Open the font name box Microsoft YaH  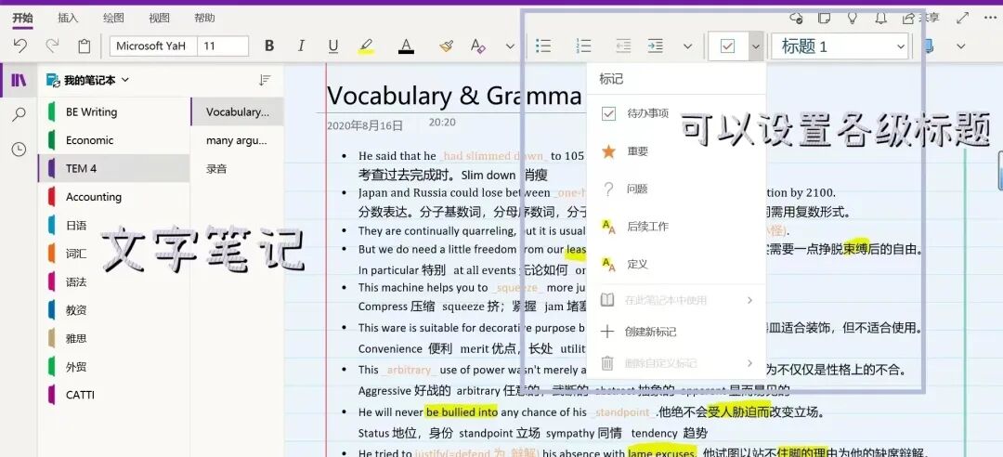(x=153, y=46)
